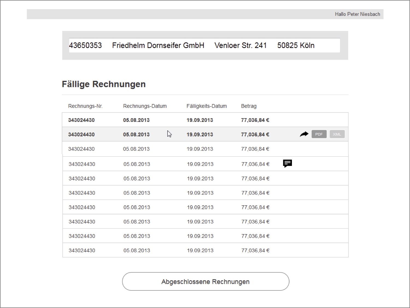Click the amount in the row with comment icon
410x308 pixels.
[255, 164]
